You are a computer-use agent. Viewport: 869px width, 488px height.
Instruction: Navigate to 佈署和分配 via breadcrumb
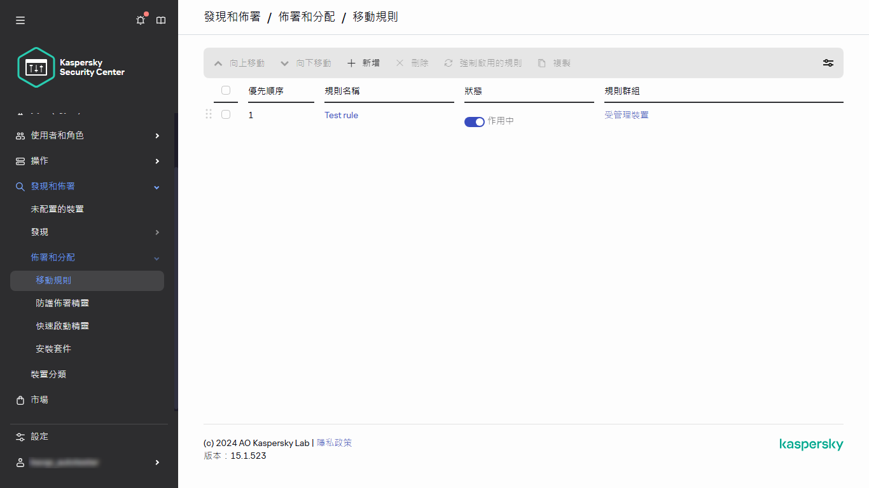306,17
